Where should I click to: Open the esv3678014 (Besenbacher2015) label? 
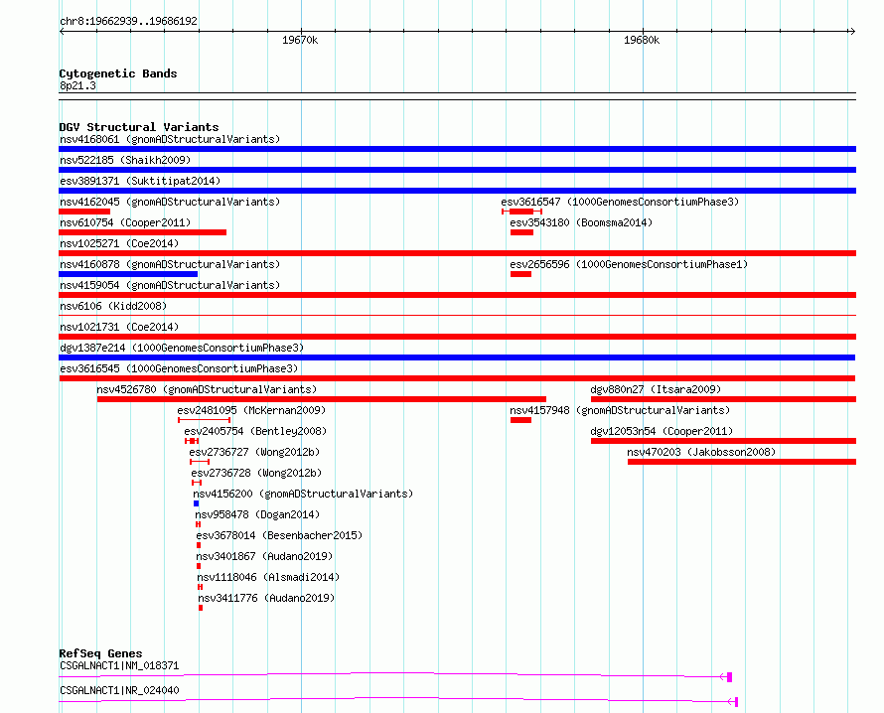[x=279, y=535]
